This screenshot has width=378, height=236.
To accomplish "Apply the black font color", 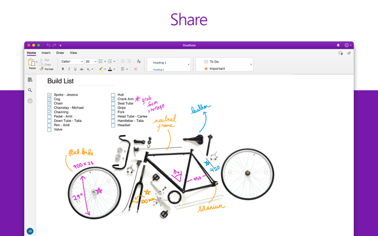I will (110, 69).
